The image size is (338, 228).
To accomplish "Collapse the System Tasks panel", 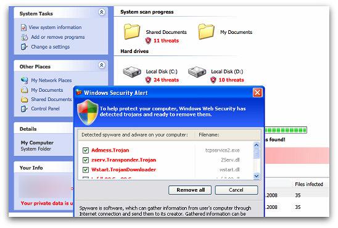I will (x=102, y=12).
